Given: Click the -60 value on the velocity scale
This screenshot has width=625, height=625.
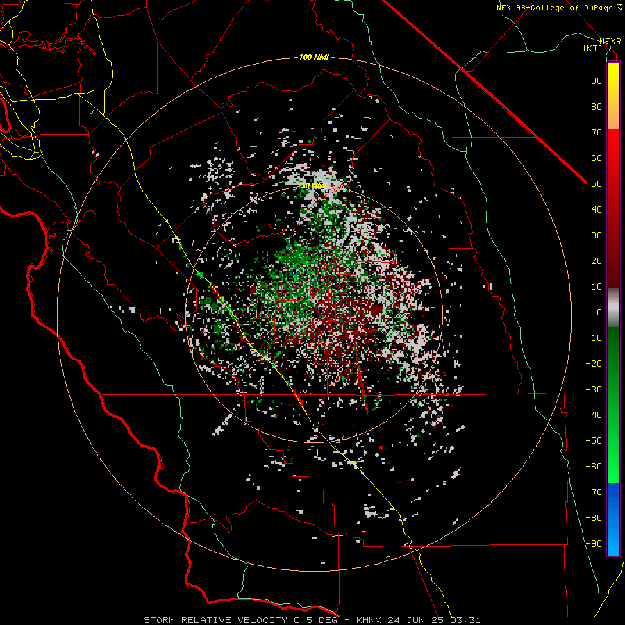Looking at the screenshot, I should tap(594, 467).
